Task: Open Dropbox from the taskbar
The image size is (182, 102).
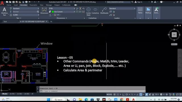Action: [x=98, y=99]
